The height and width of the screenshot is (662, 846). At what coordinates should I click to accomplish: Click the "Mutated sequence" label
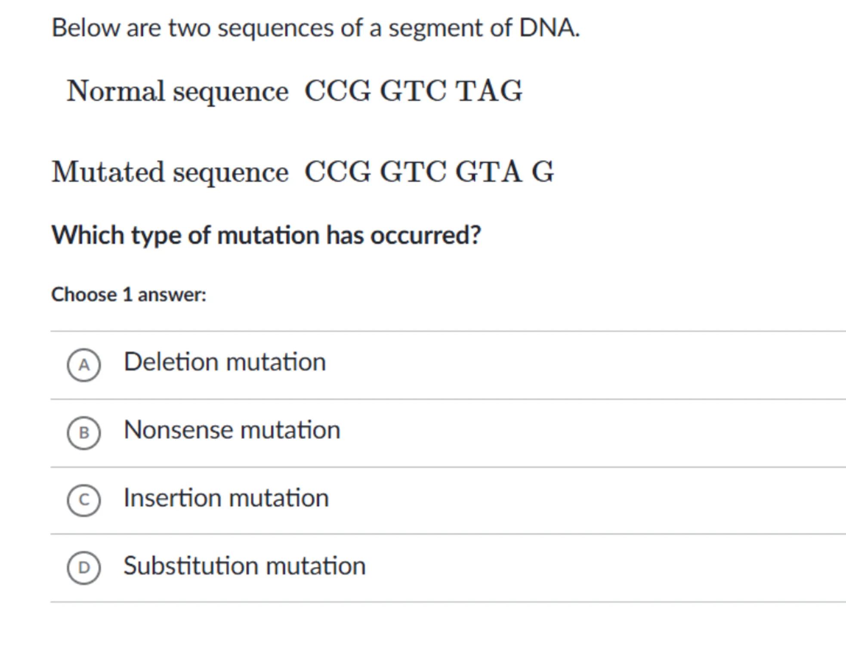170,172
